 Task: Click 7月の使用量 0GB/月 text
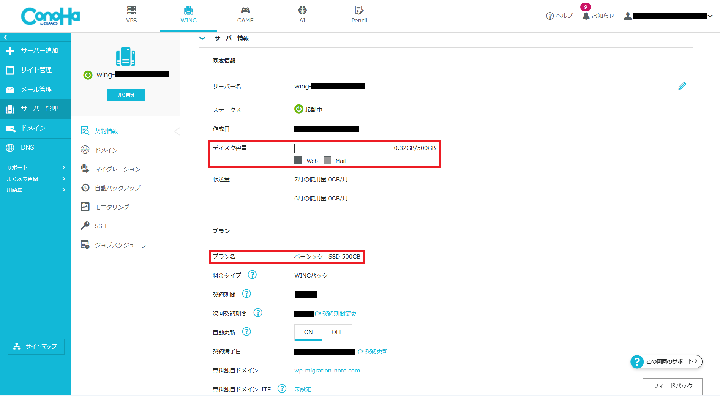click(x=321, y=179)
